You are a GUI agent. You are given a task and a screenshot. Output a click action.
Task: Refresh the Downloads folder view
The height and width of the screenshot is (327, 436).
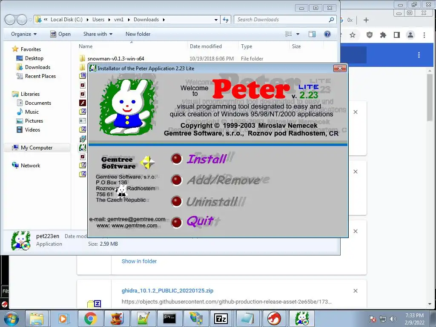226,20
